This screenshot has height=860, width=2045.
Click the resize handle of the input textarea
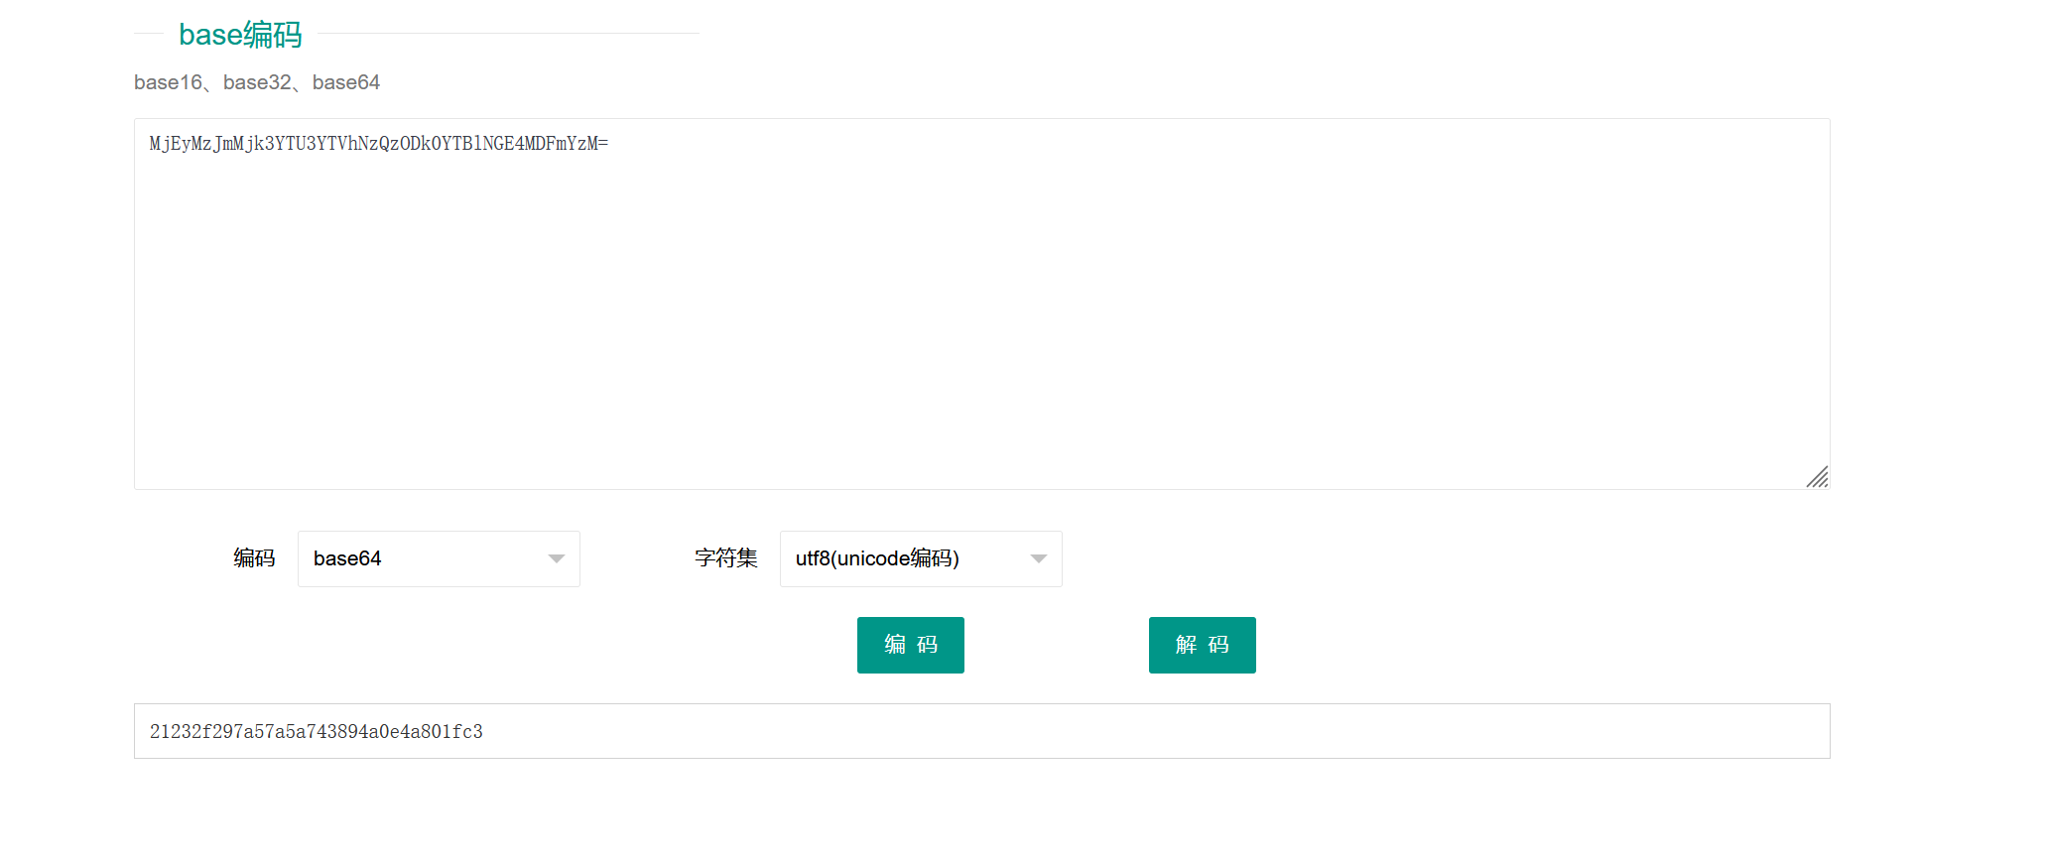1817,477
